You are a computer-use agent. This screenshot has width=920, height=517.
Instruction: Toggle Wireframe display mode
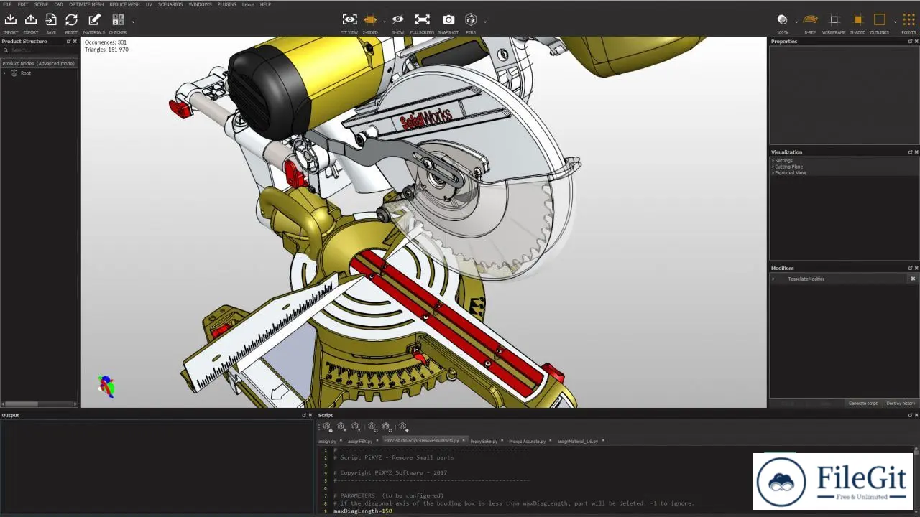834,20
